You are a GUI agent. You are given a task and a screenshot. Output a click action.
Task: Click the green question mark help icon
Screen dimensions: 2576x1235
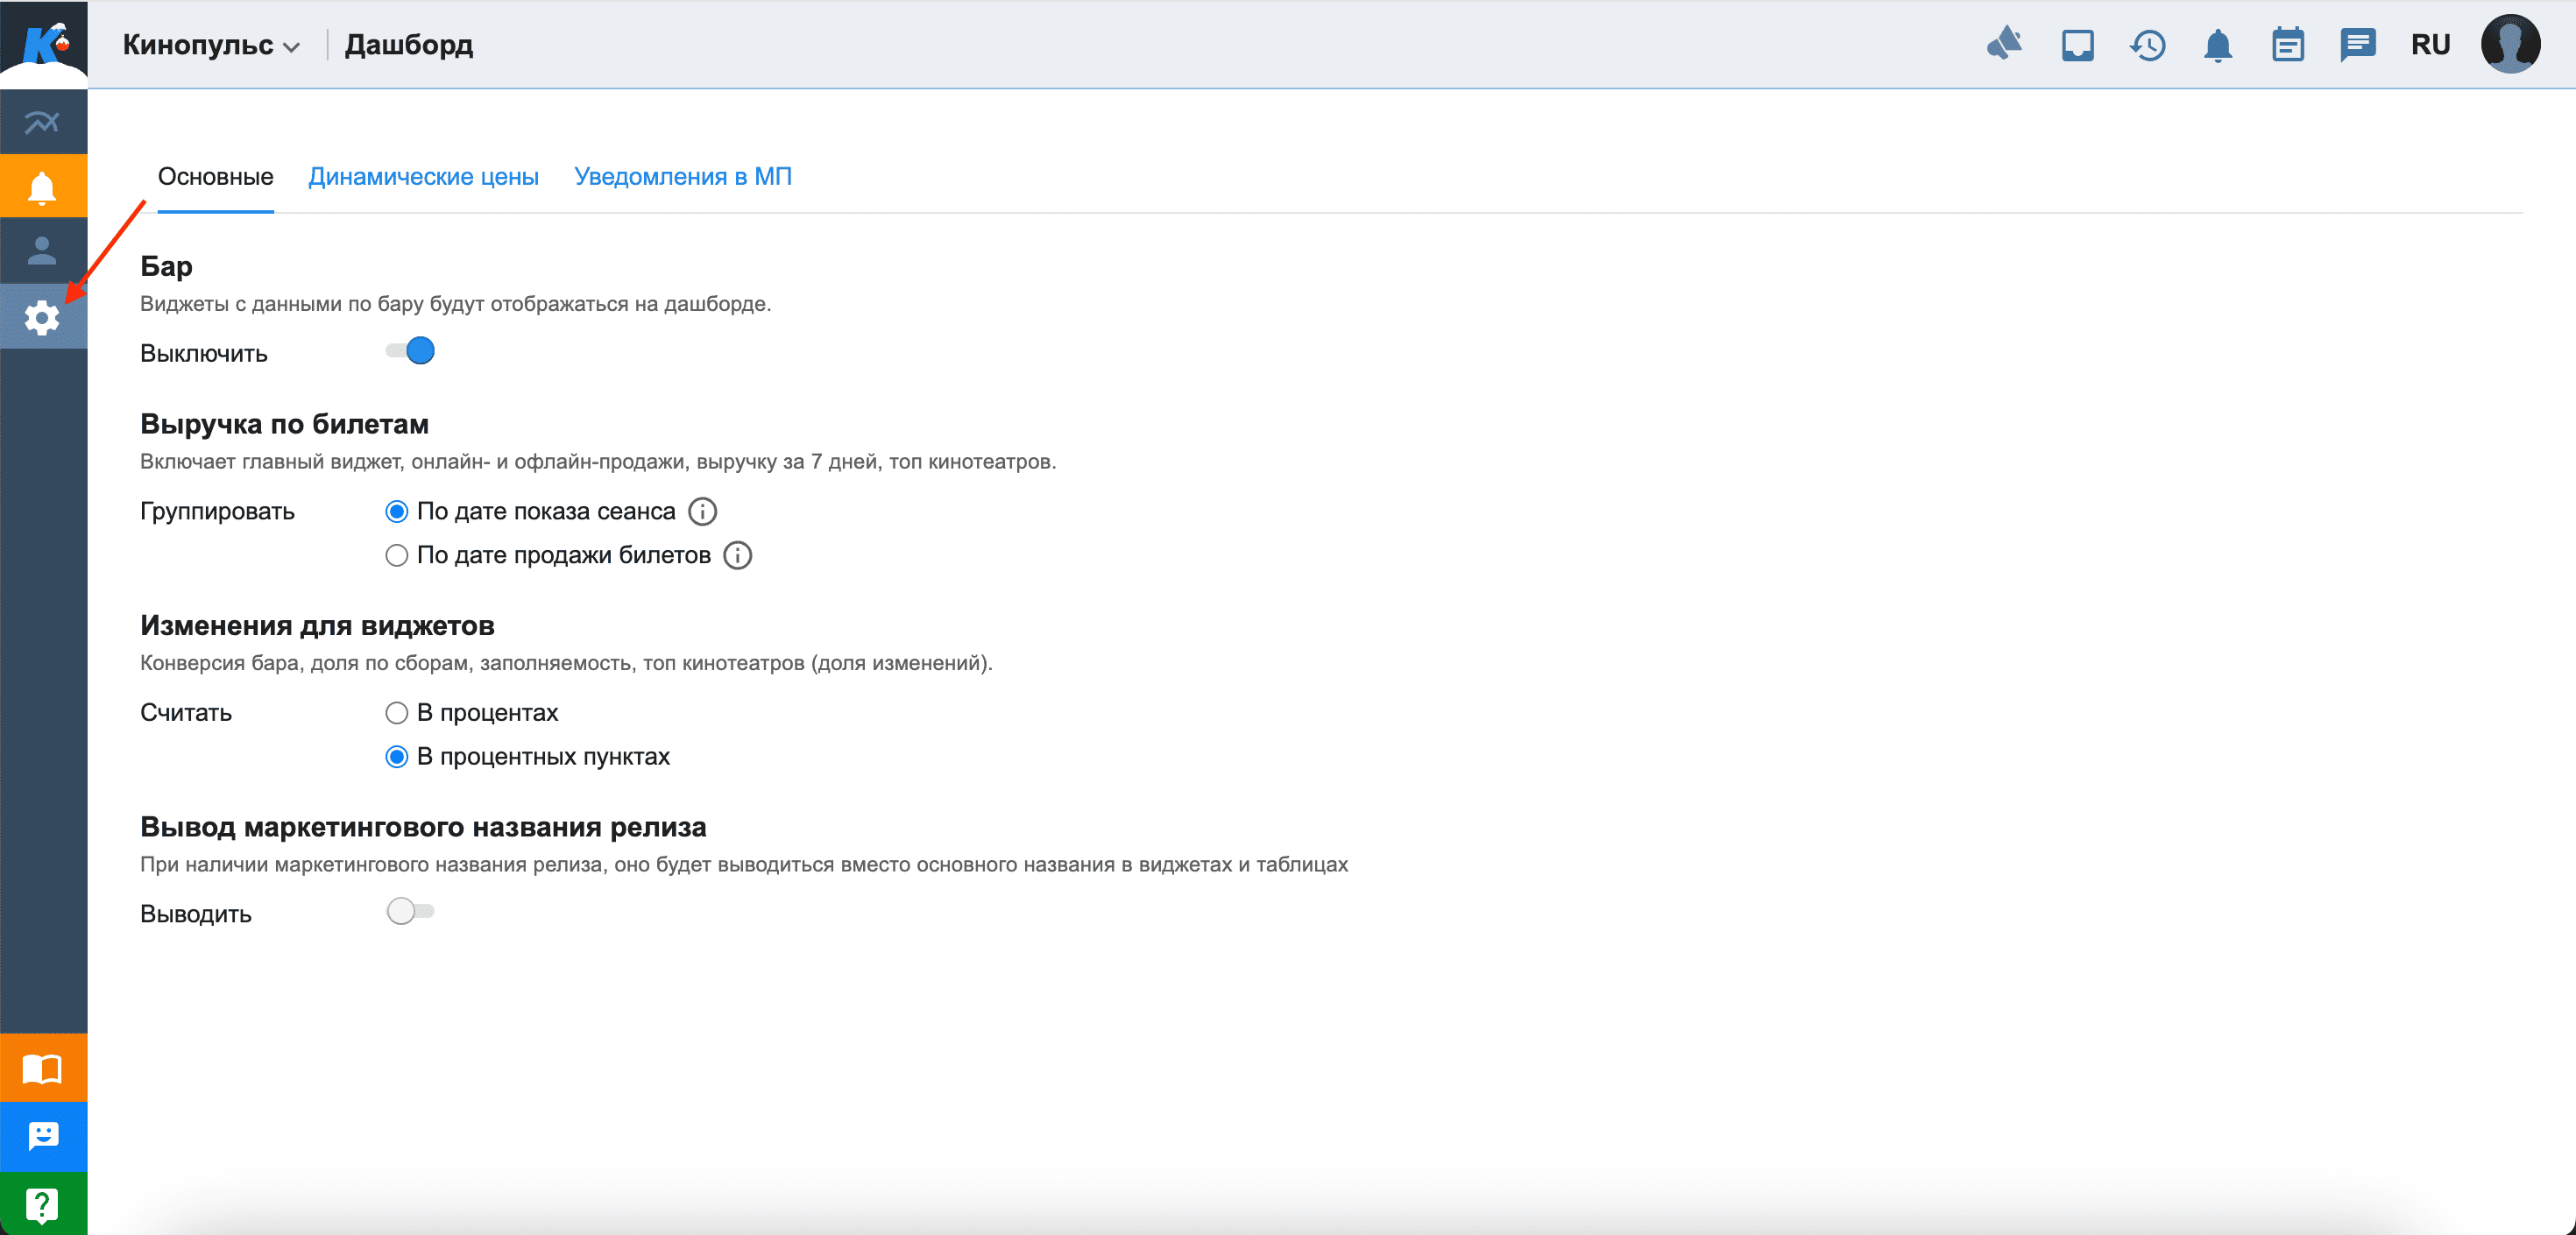(42, 1204)
